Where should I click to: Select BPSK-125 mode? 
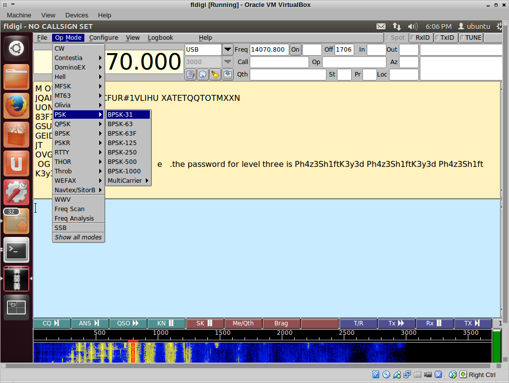coord(128,143)
